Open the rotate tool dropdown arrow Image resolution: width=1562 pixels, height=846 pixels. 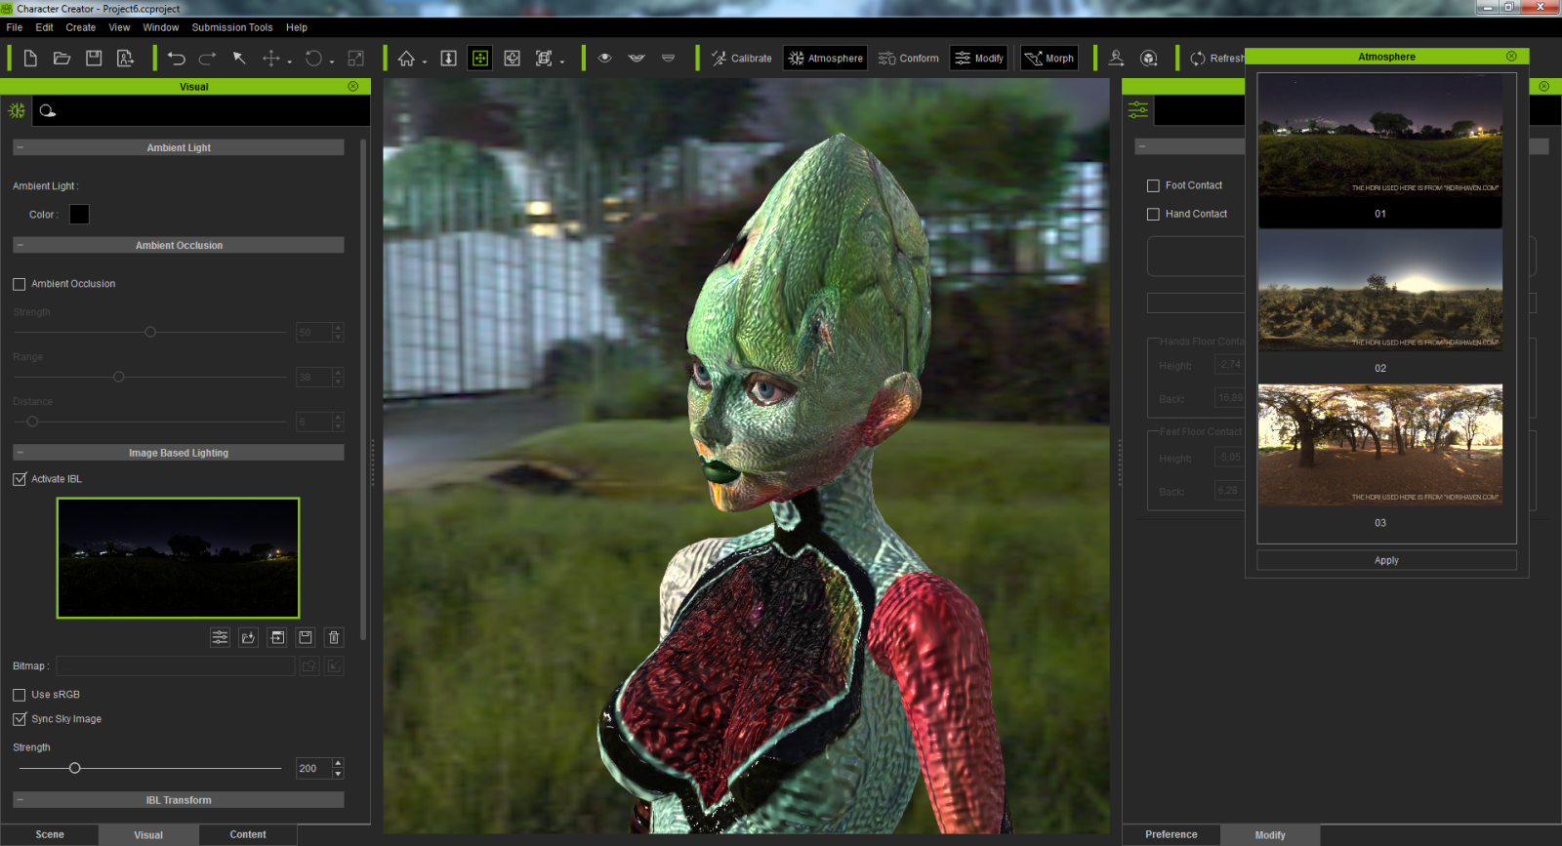click(332, 61)
